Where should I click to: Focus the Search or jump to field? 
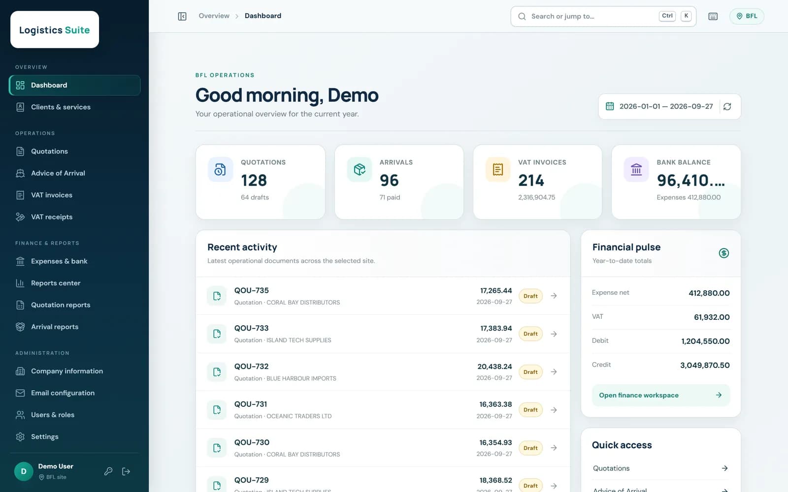603,16
